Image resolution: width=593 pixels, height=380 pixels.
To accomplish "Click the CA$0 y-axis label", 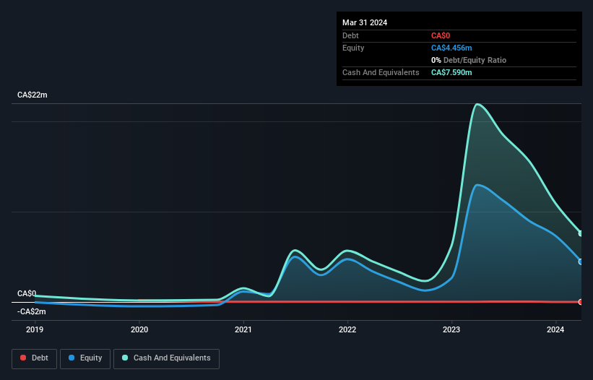I will [27, 293].
